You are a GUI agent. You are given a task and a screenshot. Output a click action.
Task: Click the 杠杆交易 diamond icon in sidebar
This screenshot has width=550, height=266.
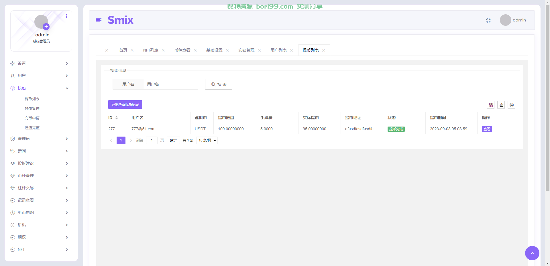coord(13,188)
